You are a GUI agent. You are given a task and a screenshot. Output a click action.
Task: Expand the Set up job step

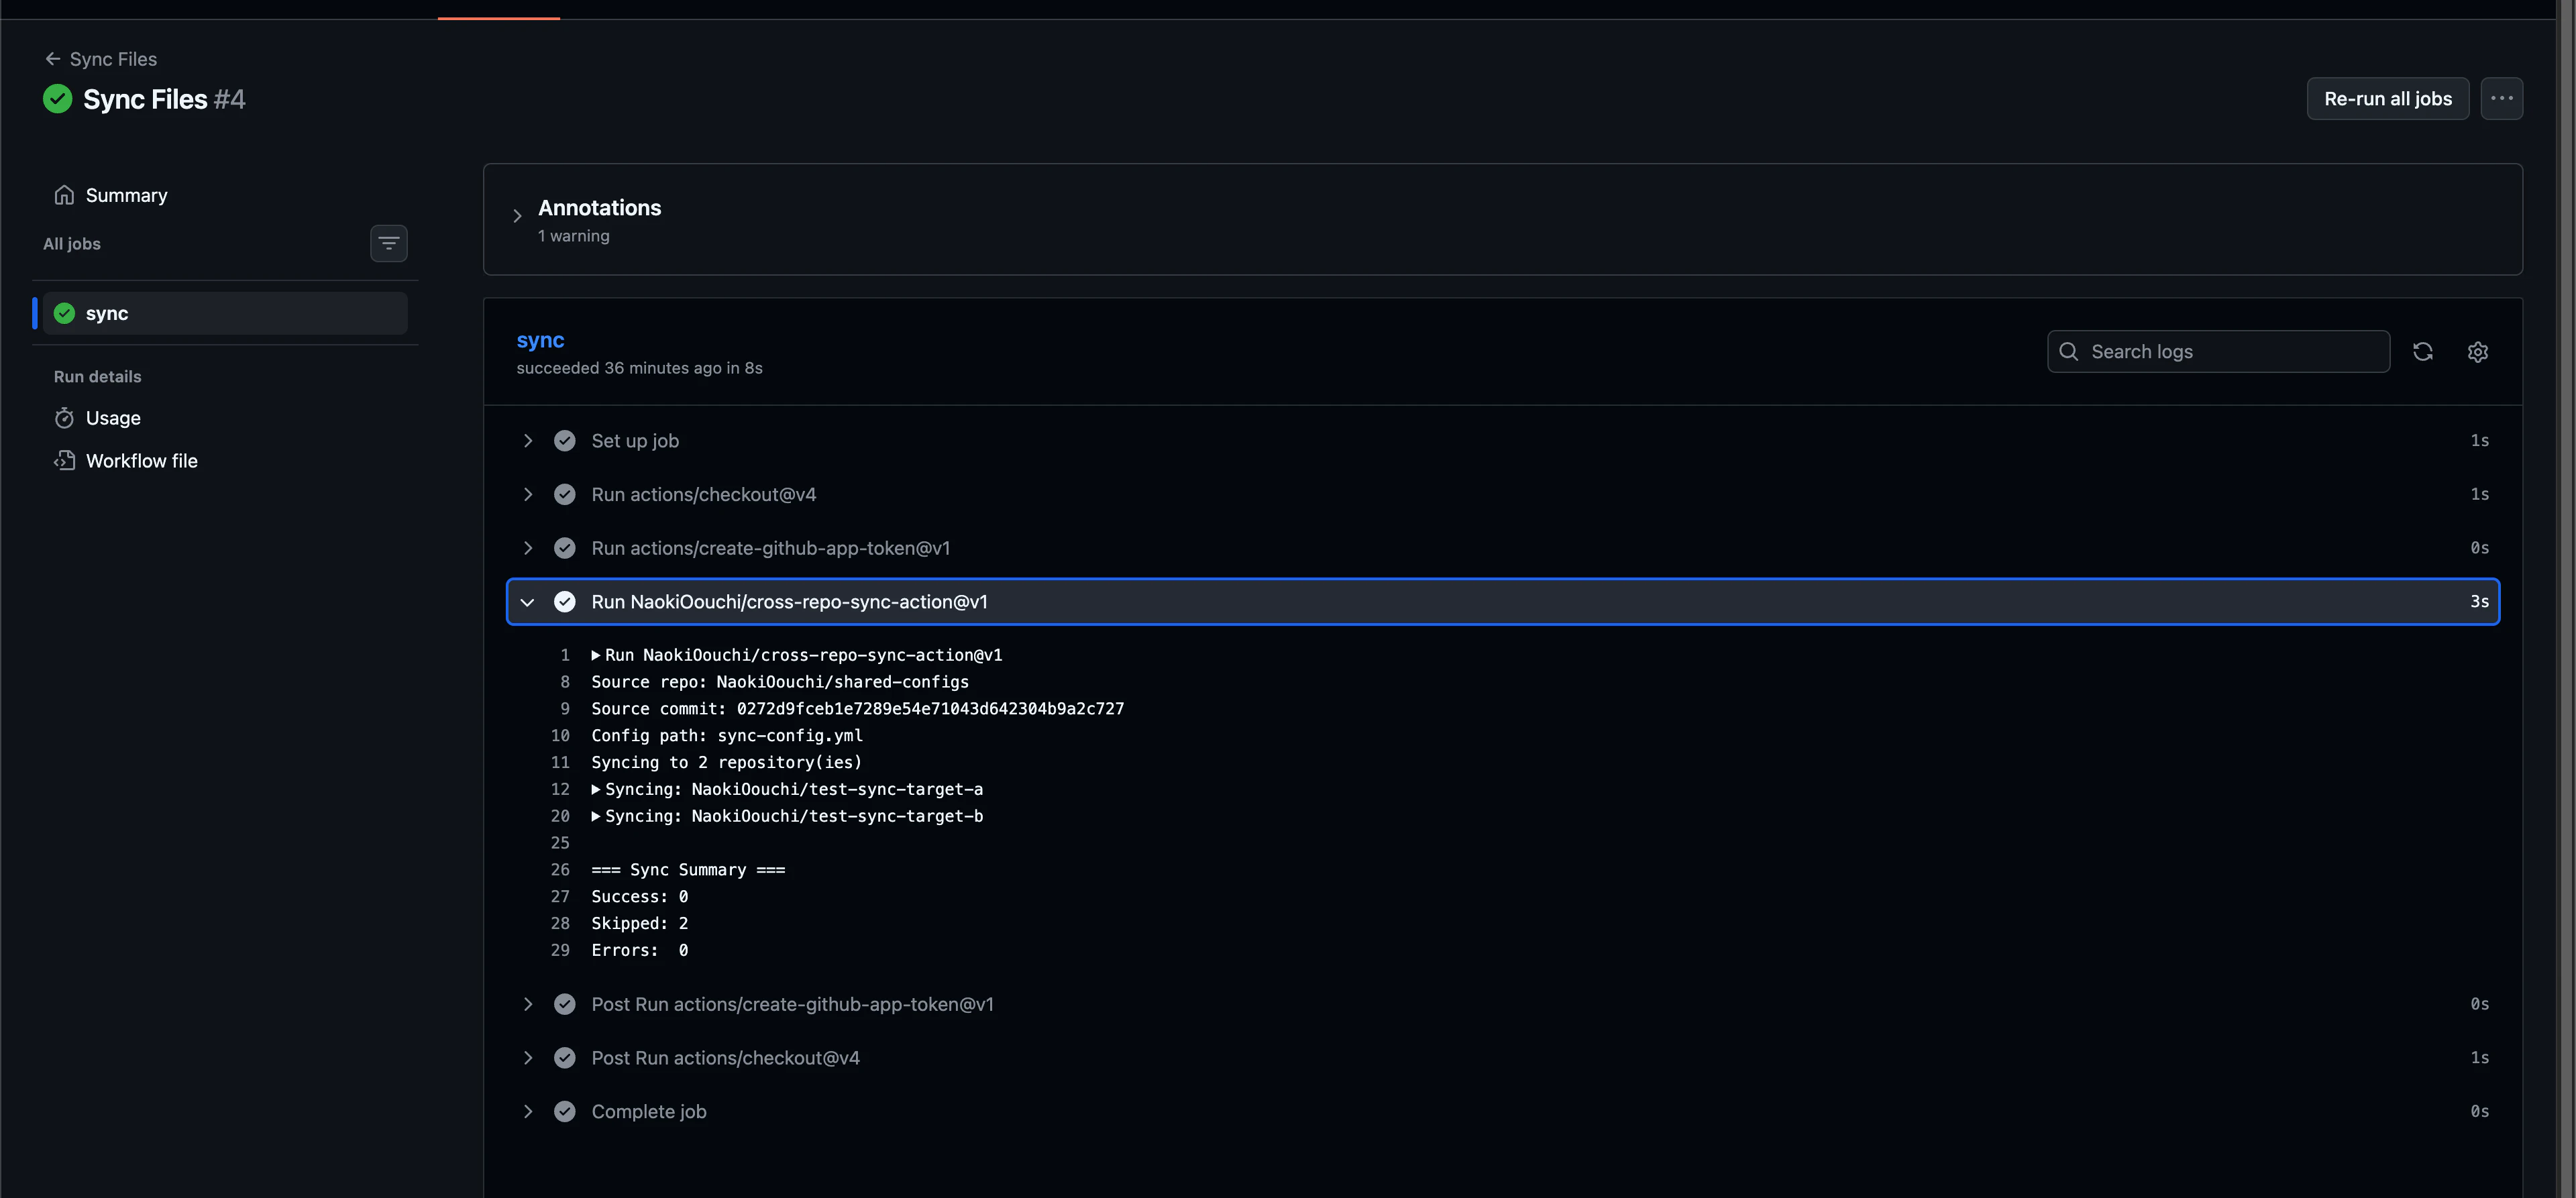click(528, 441)
